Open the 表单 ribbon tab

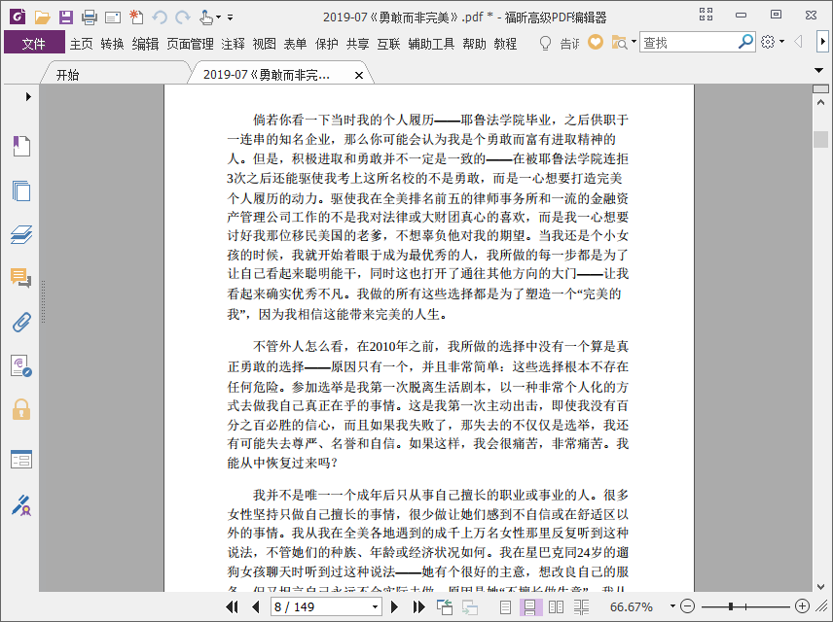295,44
